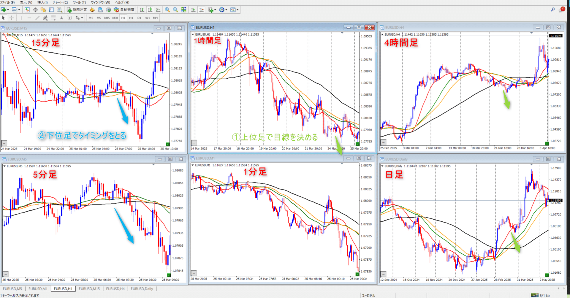Open MetaEditor via the gold diamond icon

(x=92, y=10)
